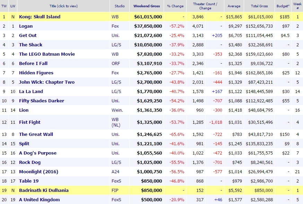303x204 pixels.
Task: Sort the table by Title header
Action: pyautogui.click(x=63, y=6)
